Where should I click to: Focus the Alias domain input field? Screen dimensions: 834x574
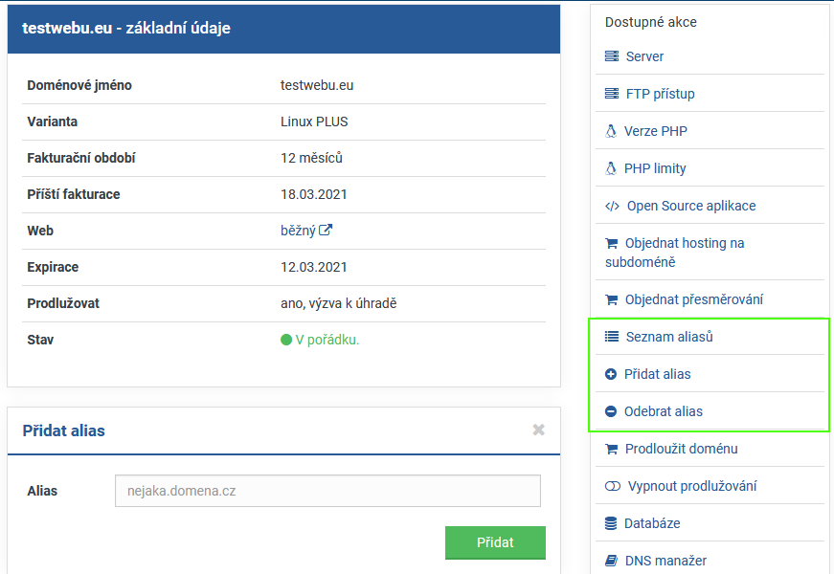point(327,491)
